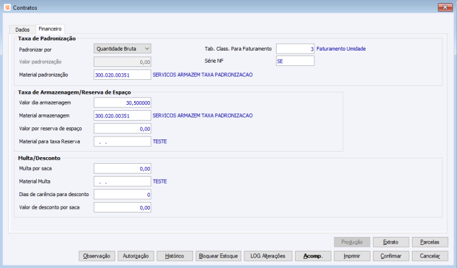The width and height of the screenshot is (457, 268).
Task: Click the Taxa de Armazenagem/Reserva de Espaço title
Action: pos(74,93)
